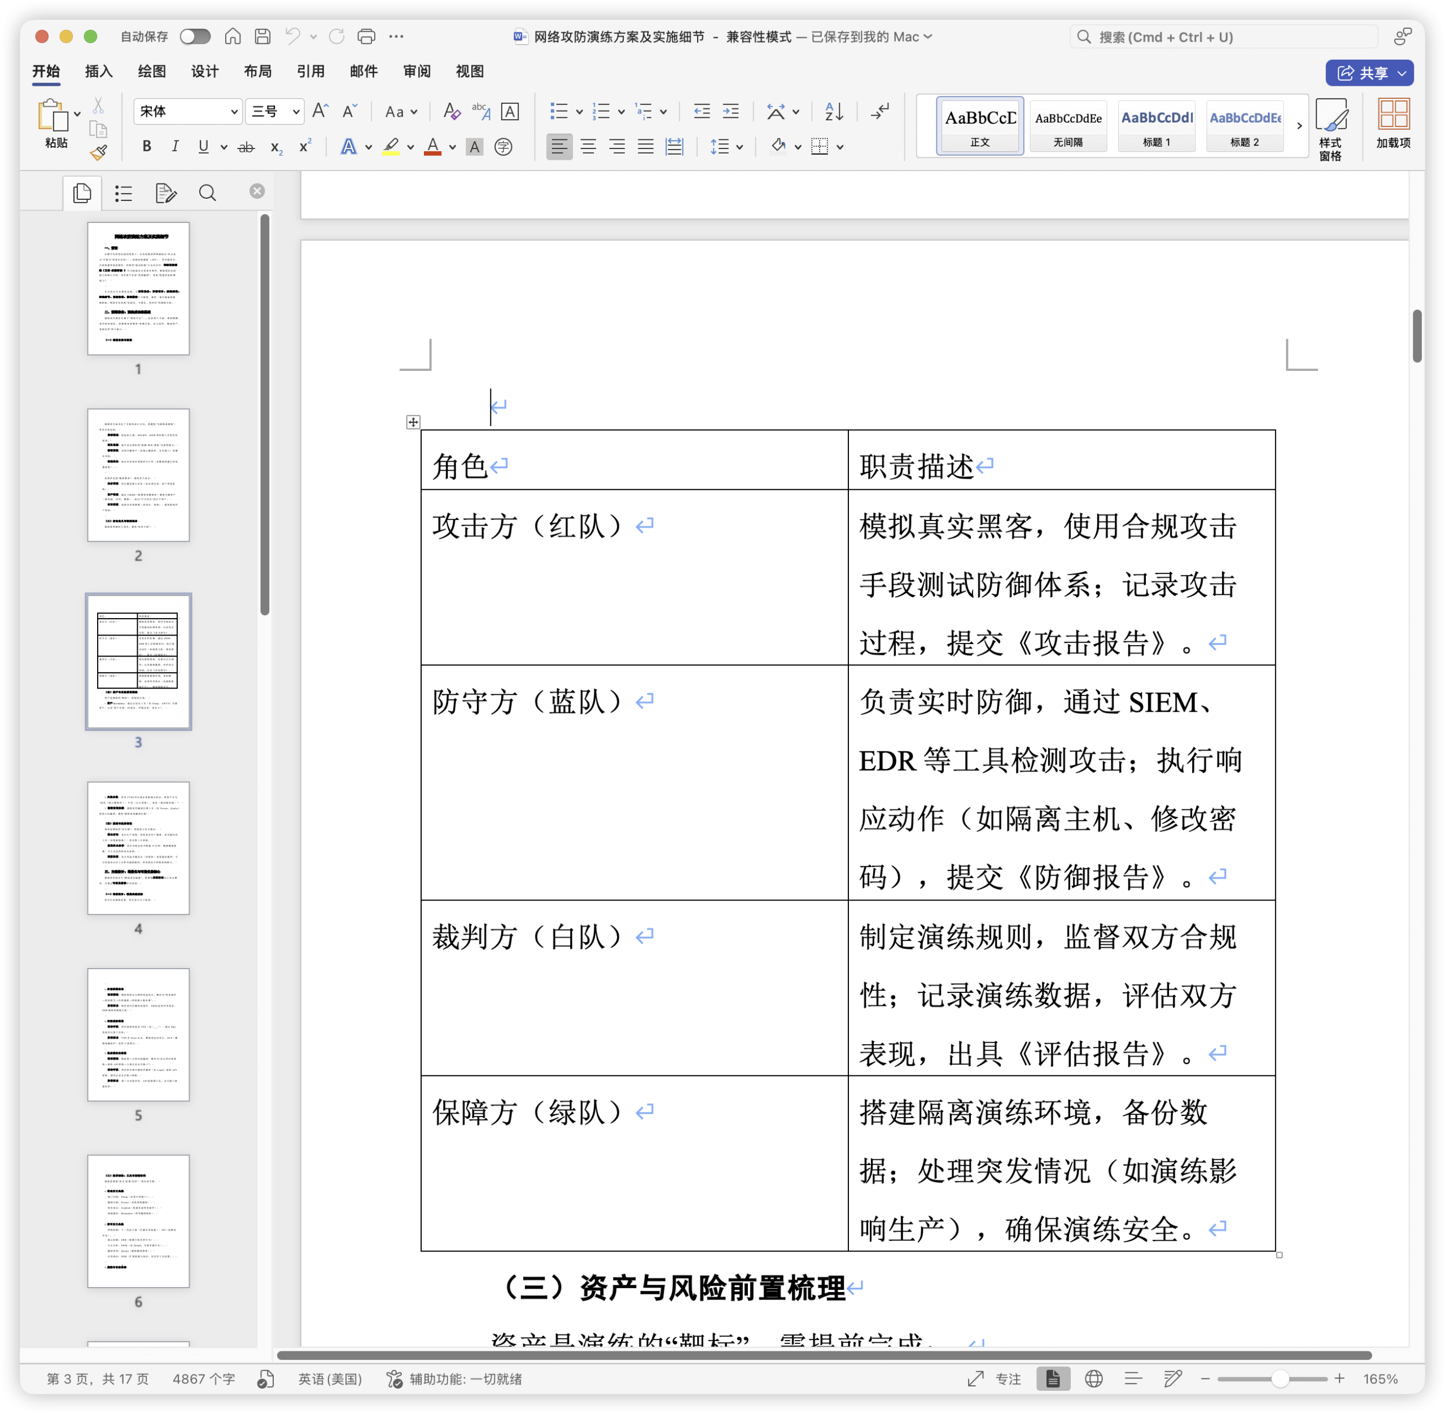Click the 英语(美国) language indicator
Viewport: 1445px width, 1414px height.
(x=330, y=1378)
